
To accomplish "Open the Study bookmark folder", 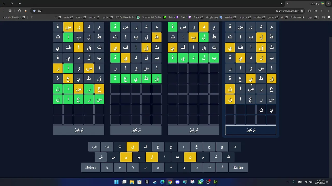I will [198, 17].
